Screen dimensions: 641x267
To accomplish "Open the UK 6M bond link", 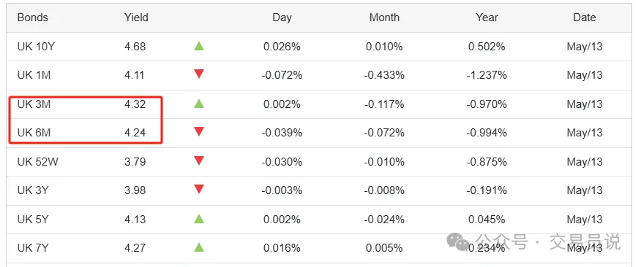I will 34,133.
